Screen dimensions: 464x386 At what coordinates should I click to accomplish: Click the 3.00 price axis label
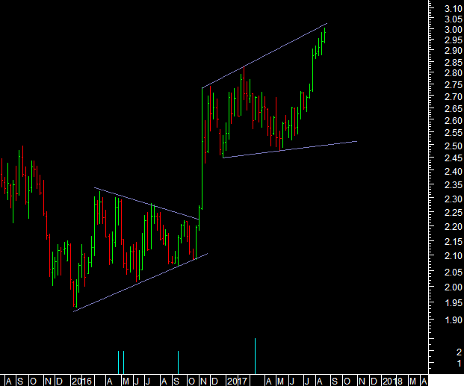click(x=454, y=30)
